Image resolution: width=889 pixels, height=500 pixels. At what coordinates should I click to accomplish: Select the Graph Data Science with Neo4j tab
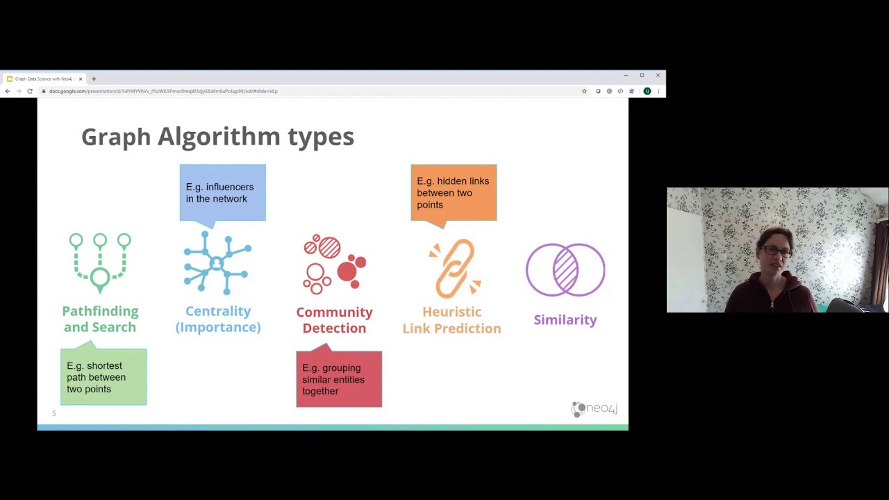tap(43, 78)
